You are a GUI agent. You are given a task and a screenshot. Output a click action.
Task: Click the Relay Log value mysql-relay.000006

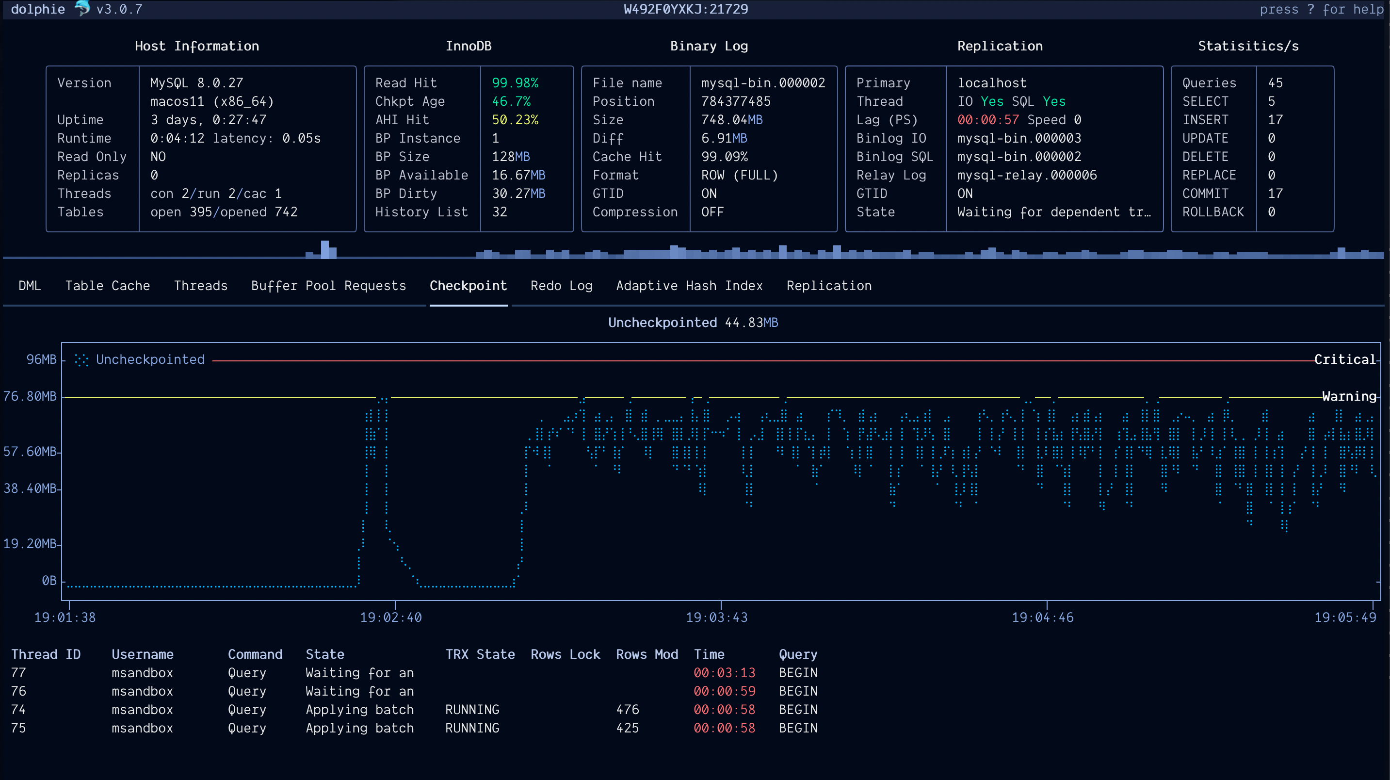[1027, 175]
